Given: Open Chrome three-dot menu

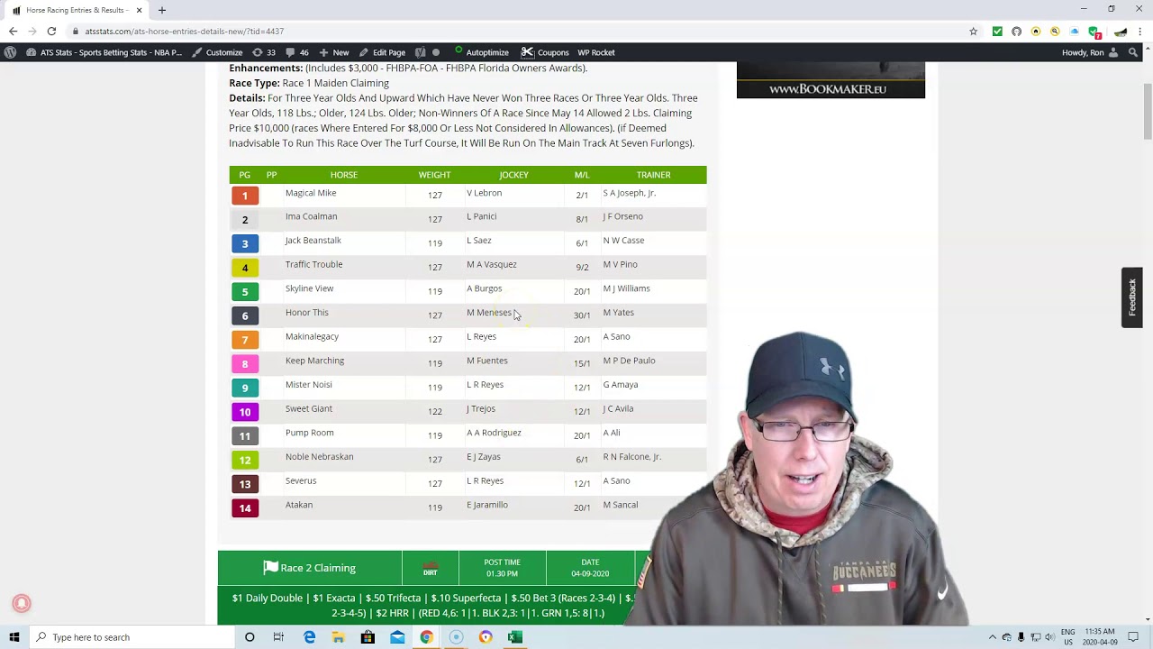Looking at the screenshot, I should point(1140,32).
